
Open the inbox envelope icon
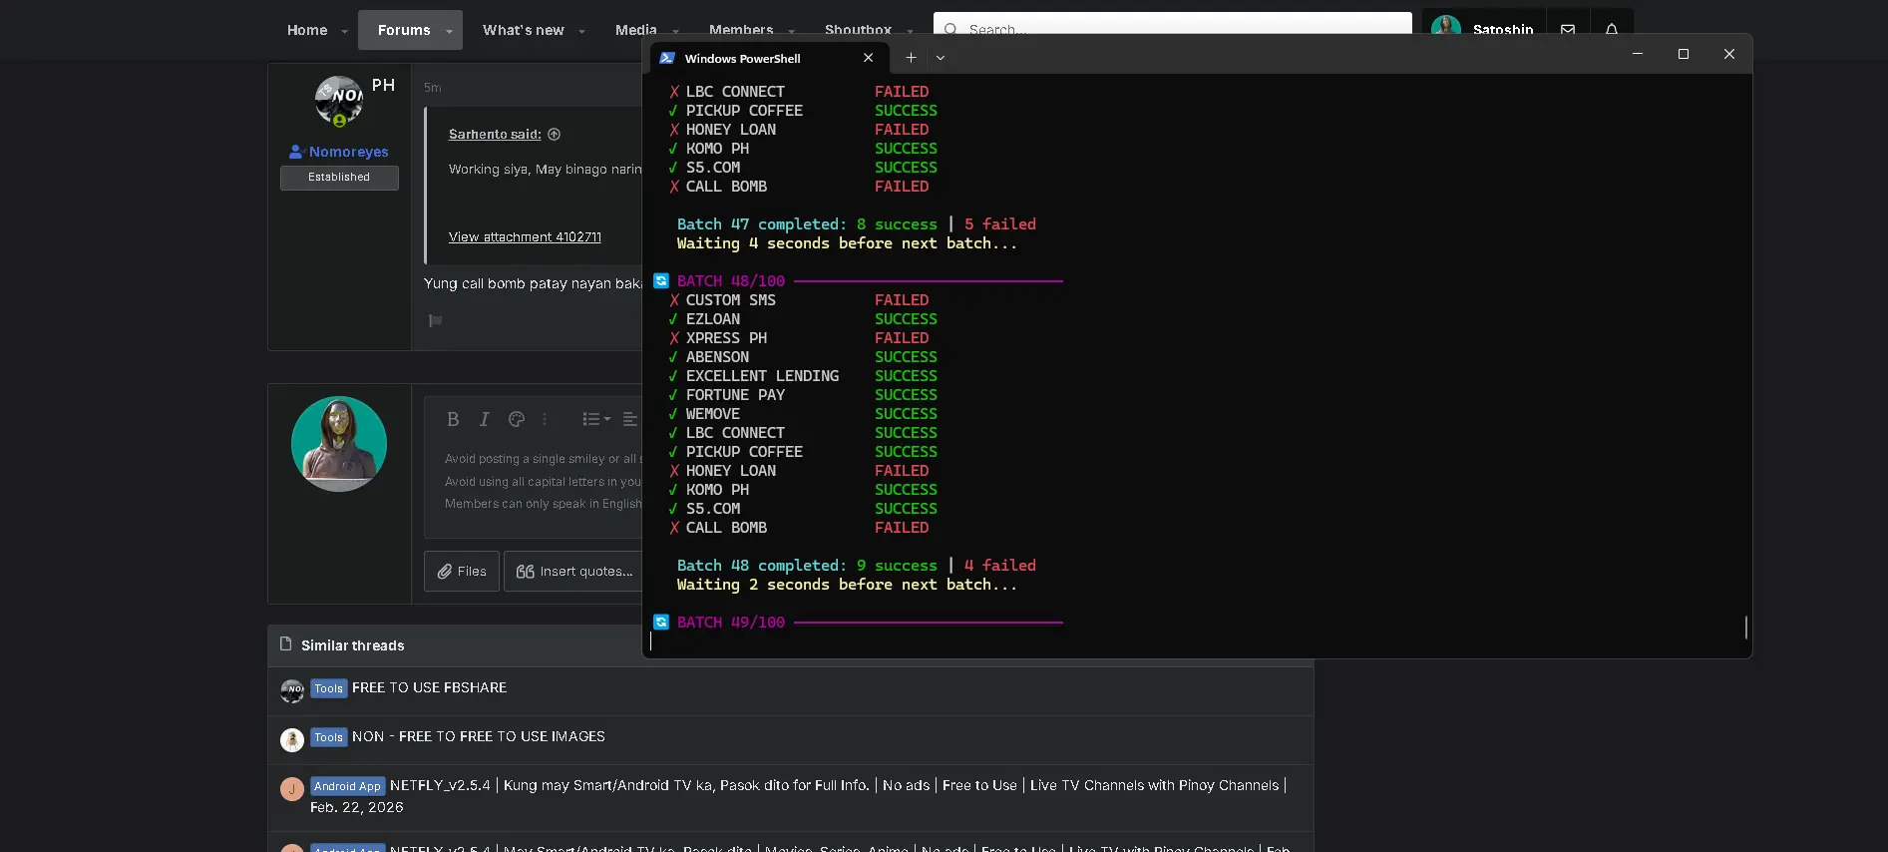[x=1568, y=30]
